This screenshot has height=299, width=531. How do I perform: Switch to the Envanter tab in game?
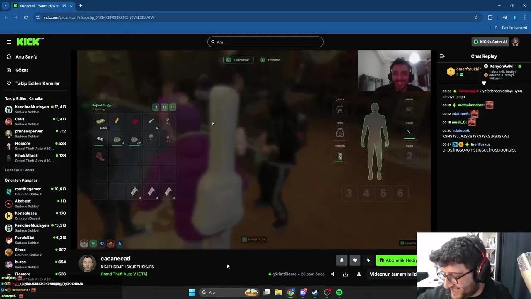click(x=270, y=60)
